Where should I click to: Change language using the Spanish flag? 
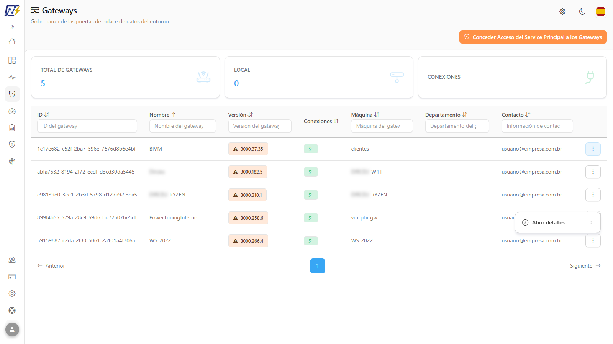coord(601,11)
